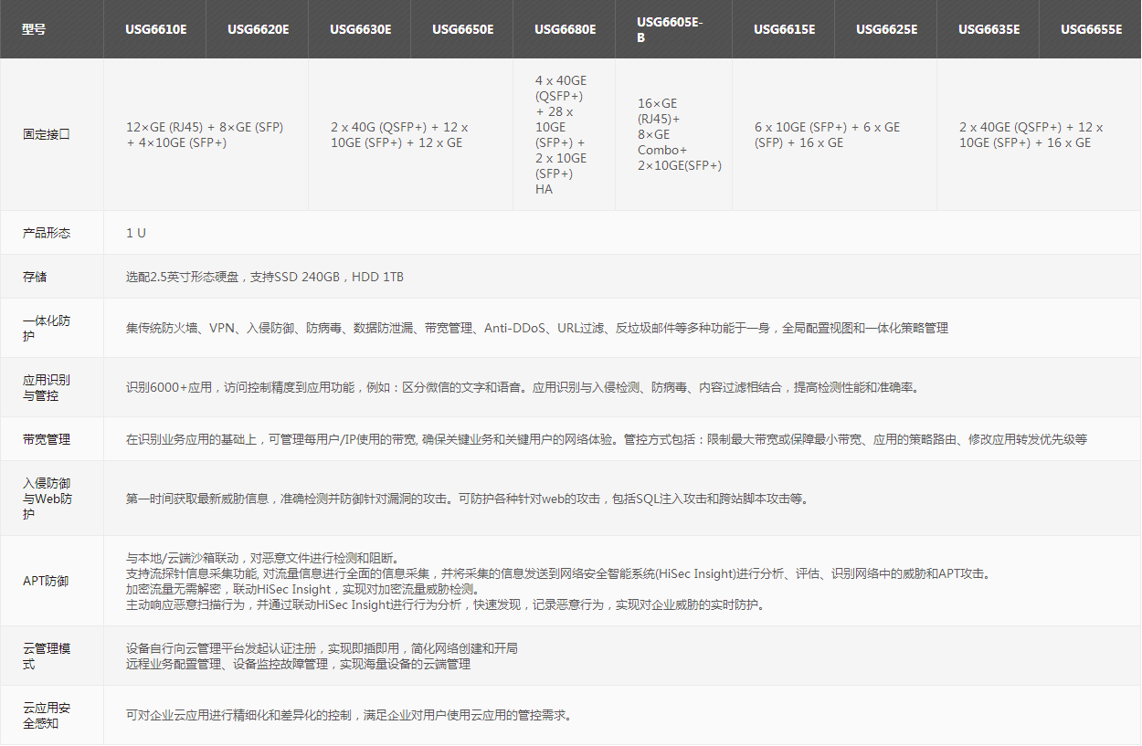Viewport: 1142px width, 746px height.
Task: Click the SQL注入攻击 description text
Action: point(468,499)
